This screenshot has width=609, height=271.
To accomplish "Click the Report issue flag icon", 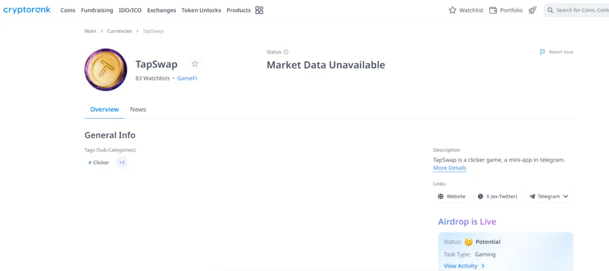I will coord(542,52).
